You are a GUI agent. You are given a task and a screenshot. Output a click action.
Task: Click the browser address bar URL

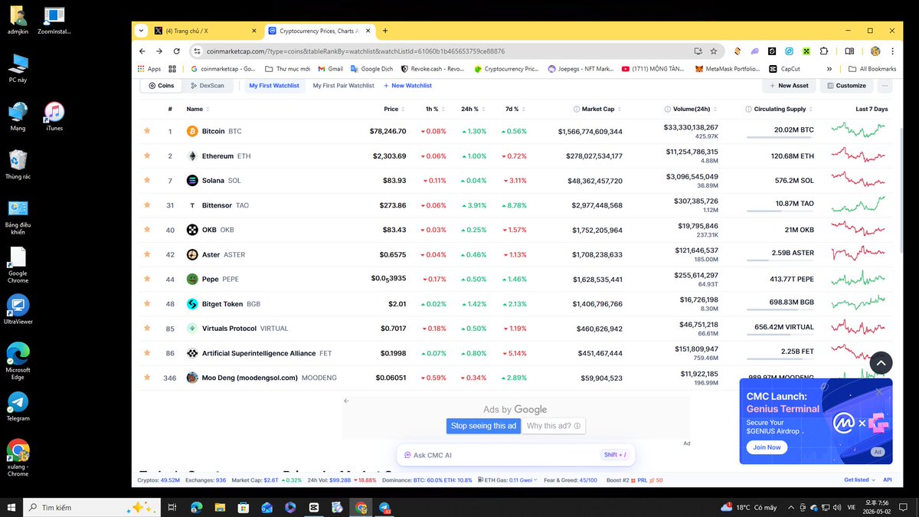click(x=355, y=51)
